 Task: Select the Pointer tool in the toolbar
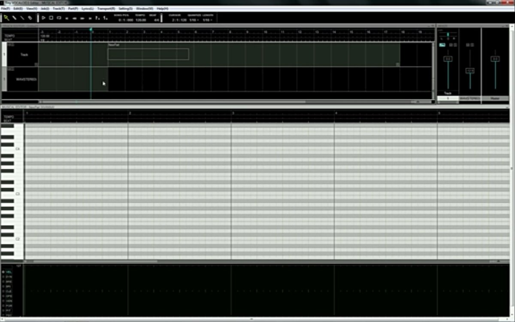(6, 18)
